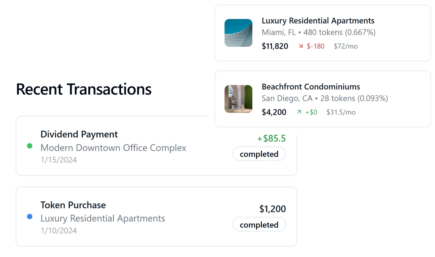Open the Beachfront Condominiums holding title
This screenshot has width=435, height=257.
(311, 87)
